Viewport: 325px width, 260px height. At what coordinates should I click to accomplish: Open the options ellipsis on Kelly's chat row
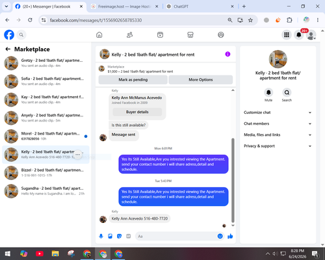tap(78, 155)
